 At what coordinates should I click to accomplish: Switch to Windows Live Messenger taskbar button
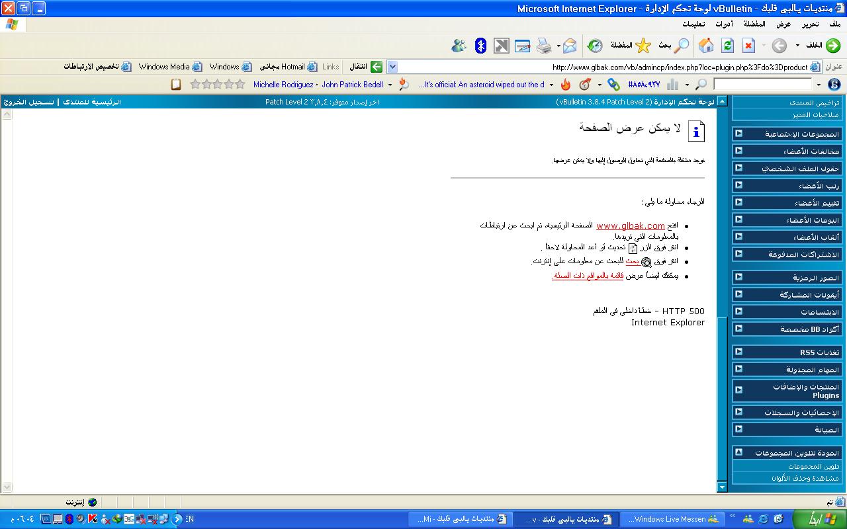click(672, 519)
